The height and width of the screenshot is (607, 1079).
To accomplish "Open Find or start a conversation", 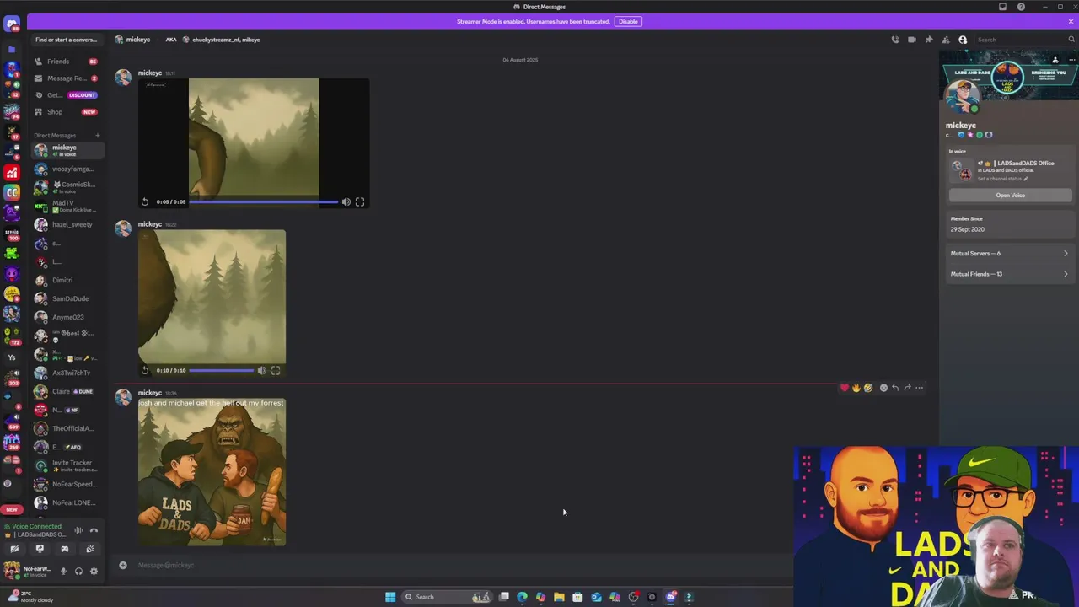I will pos(66,40).
